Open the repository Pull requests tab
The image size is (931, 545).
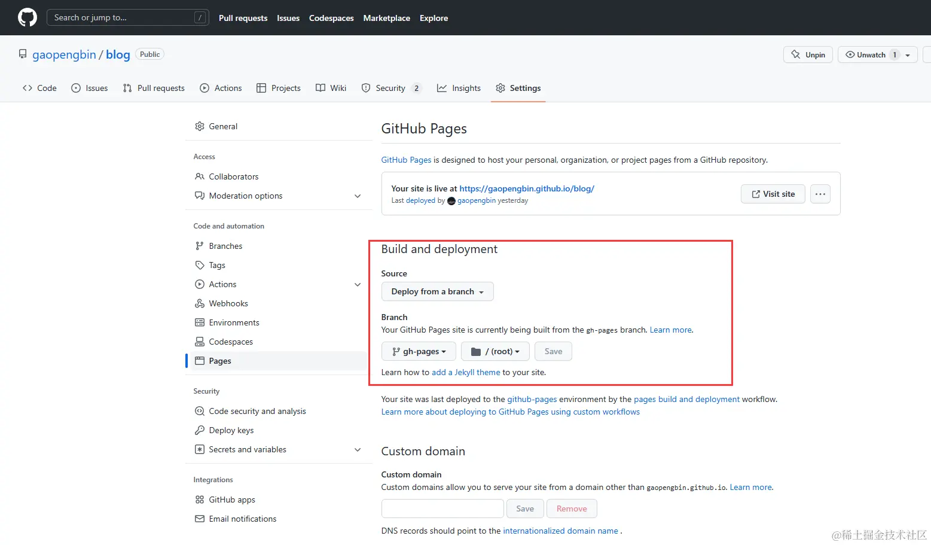(x=154, y=88)
